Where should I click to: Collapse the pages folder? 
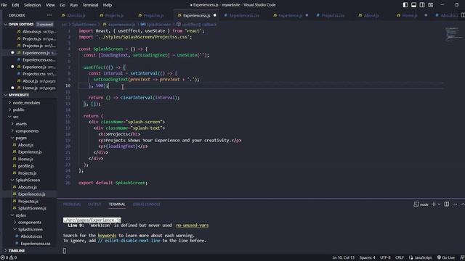(x=21, y=138)
